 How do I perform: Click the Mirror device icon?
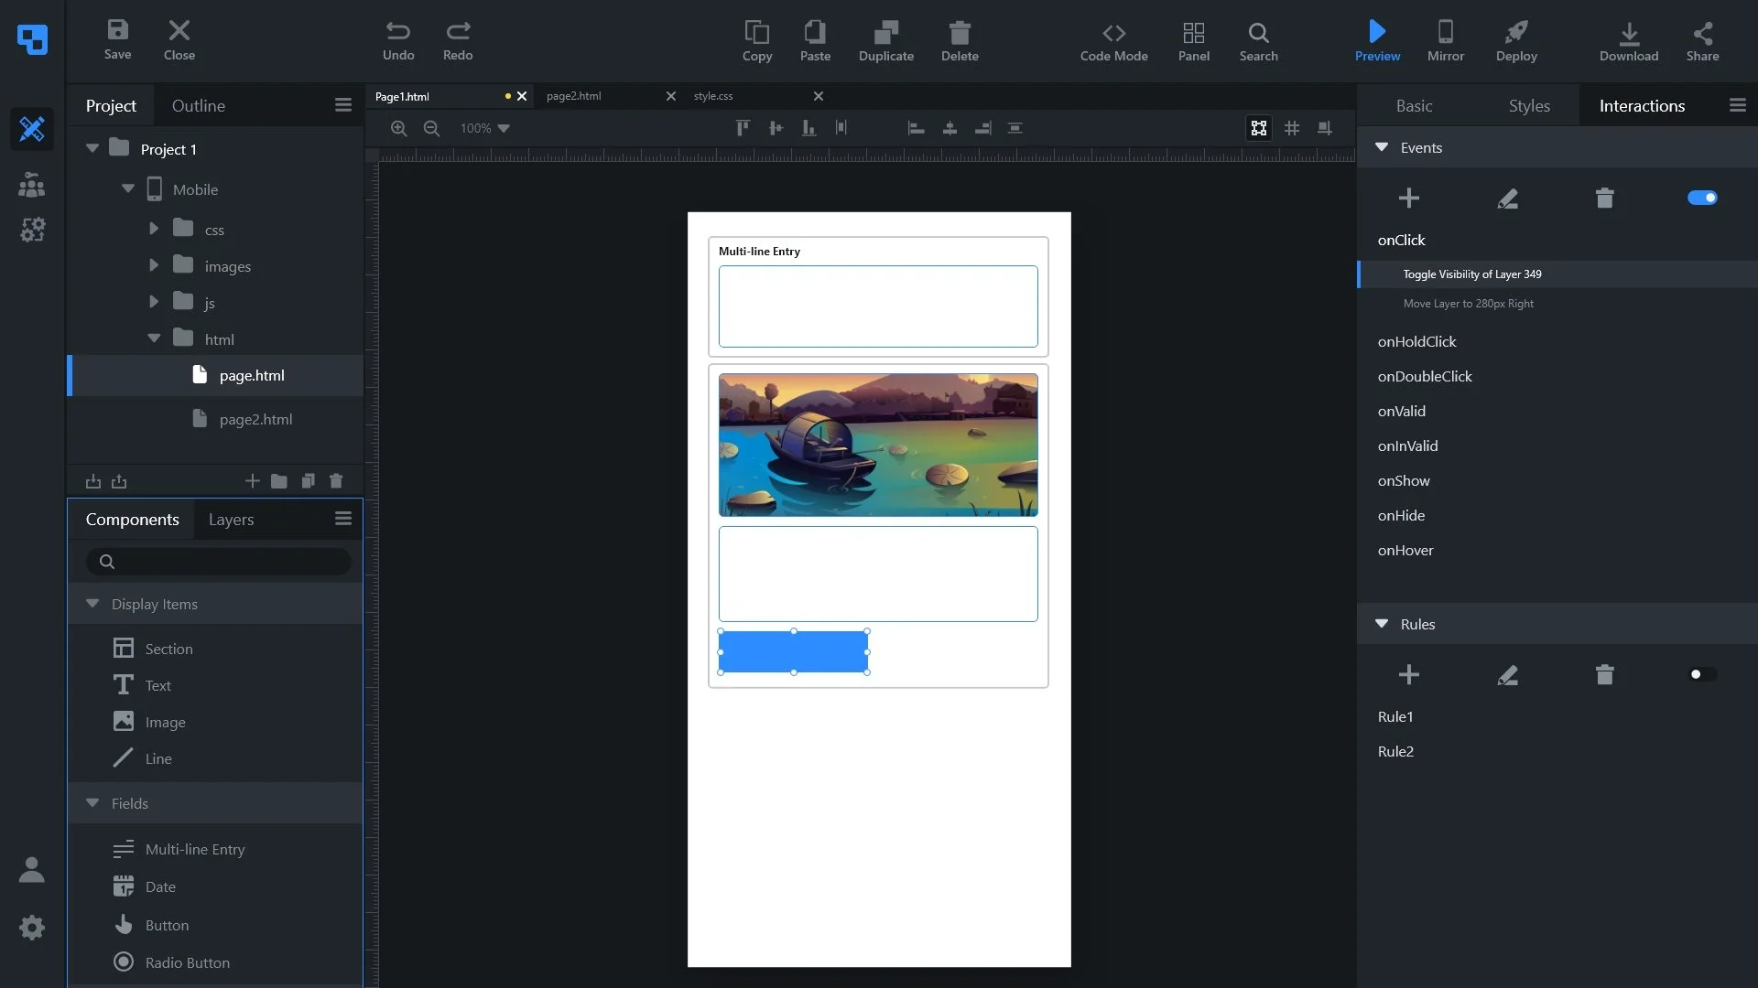1445,41
